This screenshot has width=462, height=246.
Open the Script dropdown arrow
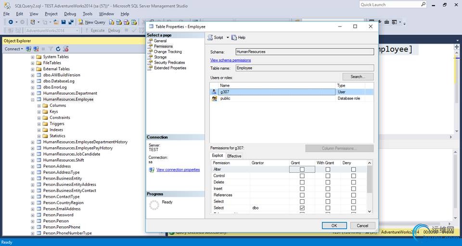pyautogui.click(x=228, y=38)
